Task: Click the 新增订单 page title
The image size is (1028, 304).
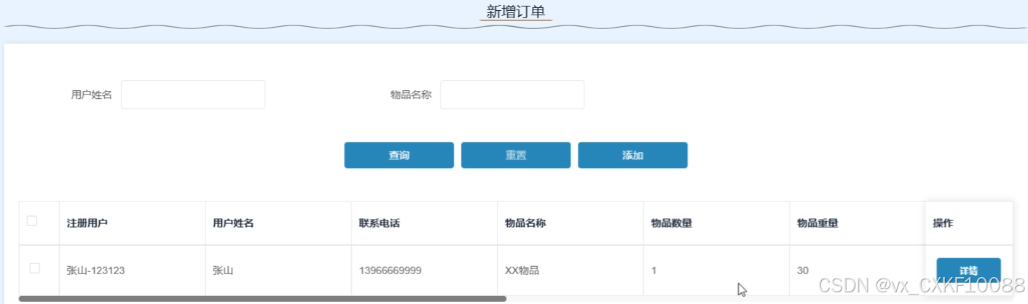Action: [516, 11]
